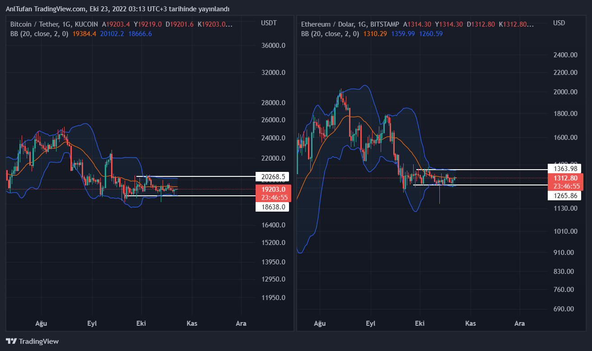Click the Ağu month on Bitcoin time axis

coord(41,323)
